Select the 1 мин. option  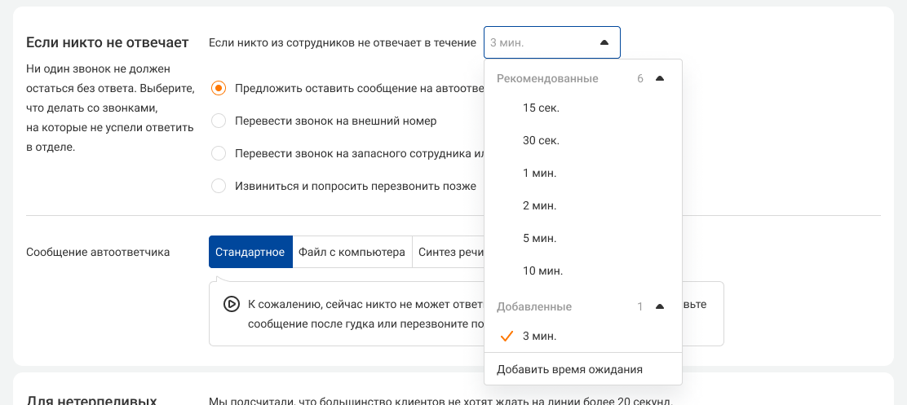pos(539,173)
